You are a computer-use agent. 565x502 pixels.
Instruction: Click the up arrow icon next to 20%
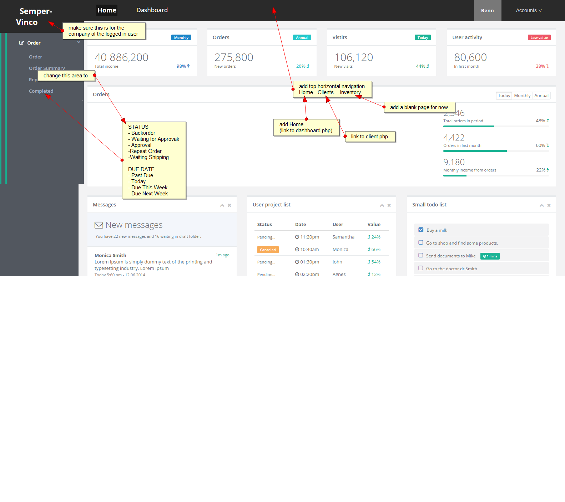click(308, 66)
